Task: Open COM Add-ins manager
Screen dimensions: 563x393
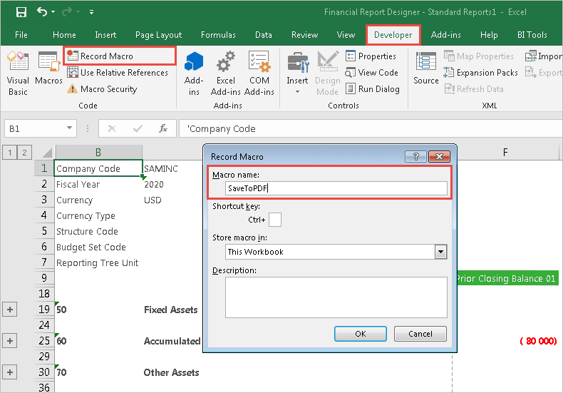Action: (x=259, y=73)
